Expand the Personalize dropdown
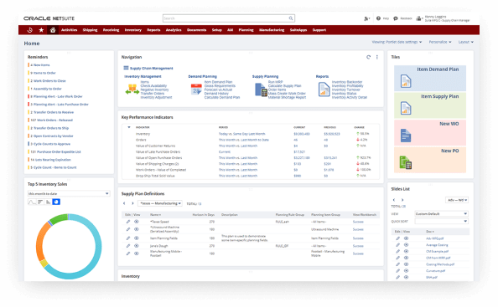 click(440, 42)
